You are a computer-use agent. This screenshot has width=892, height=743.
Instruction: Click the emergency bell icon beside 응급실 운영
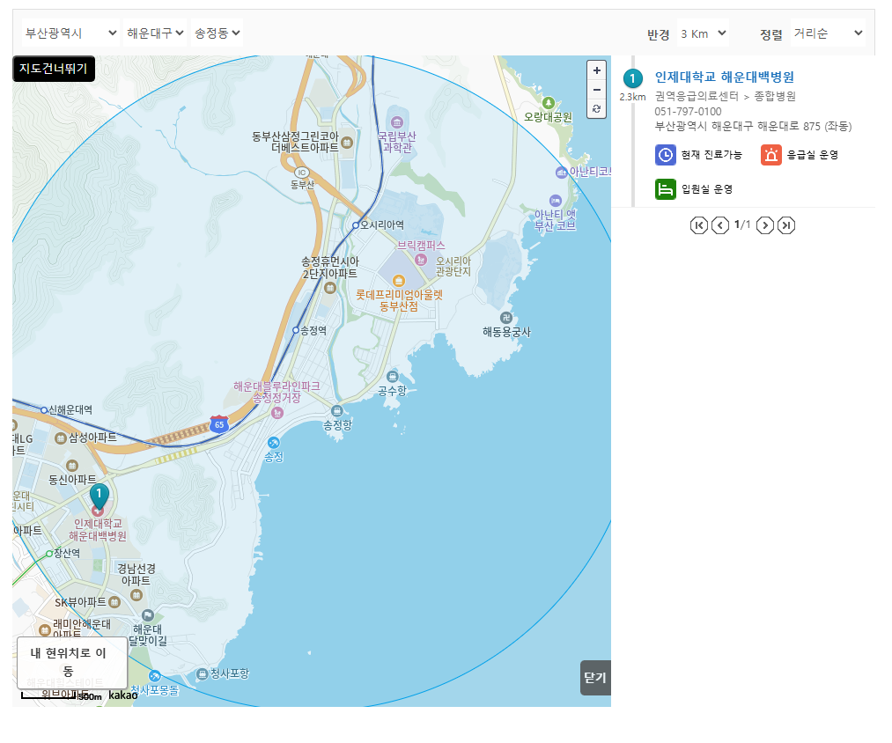coord(771,155)
